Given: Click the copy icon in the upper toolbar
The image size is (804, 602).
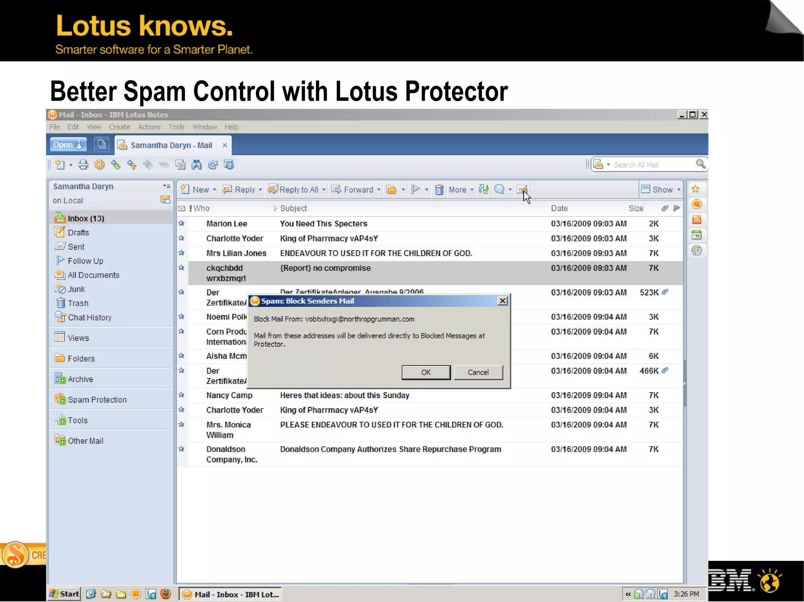Looking at the screenshot, I should click(x=180, y=165).
